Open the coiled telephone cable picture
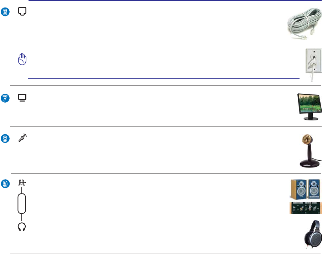 [304, 24]
